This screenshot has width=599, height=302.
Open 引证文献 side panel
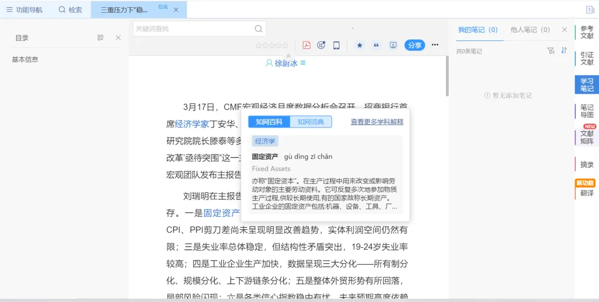tap(587, 58)
